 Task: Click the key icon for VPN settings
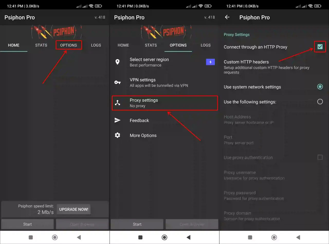(117, 82)
